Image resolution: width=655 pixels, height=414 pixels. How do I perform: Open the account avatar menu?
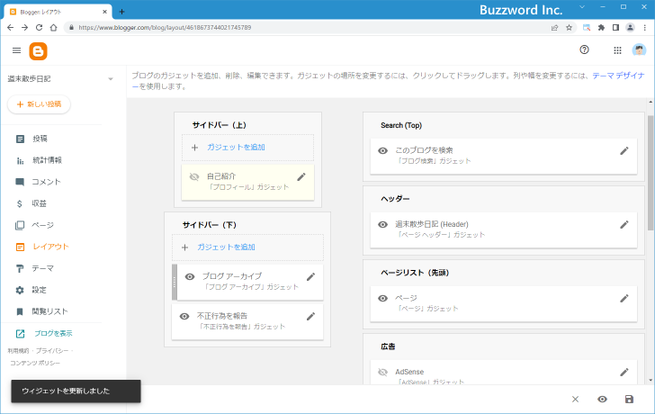click(x=639, y=50)
